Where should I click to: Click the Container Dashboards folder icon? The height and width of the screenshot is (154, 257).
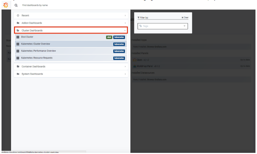18,67
